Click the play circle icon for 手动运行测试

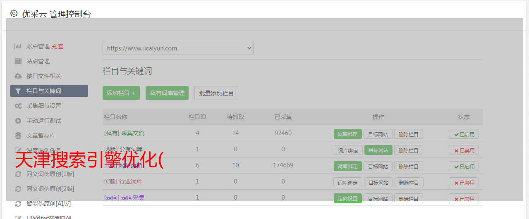tap(18, 121)
